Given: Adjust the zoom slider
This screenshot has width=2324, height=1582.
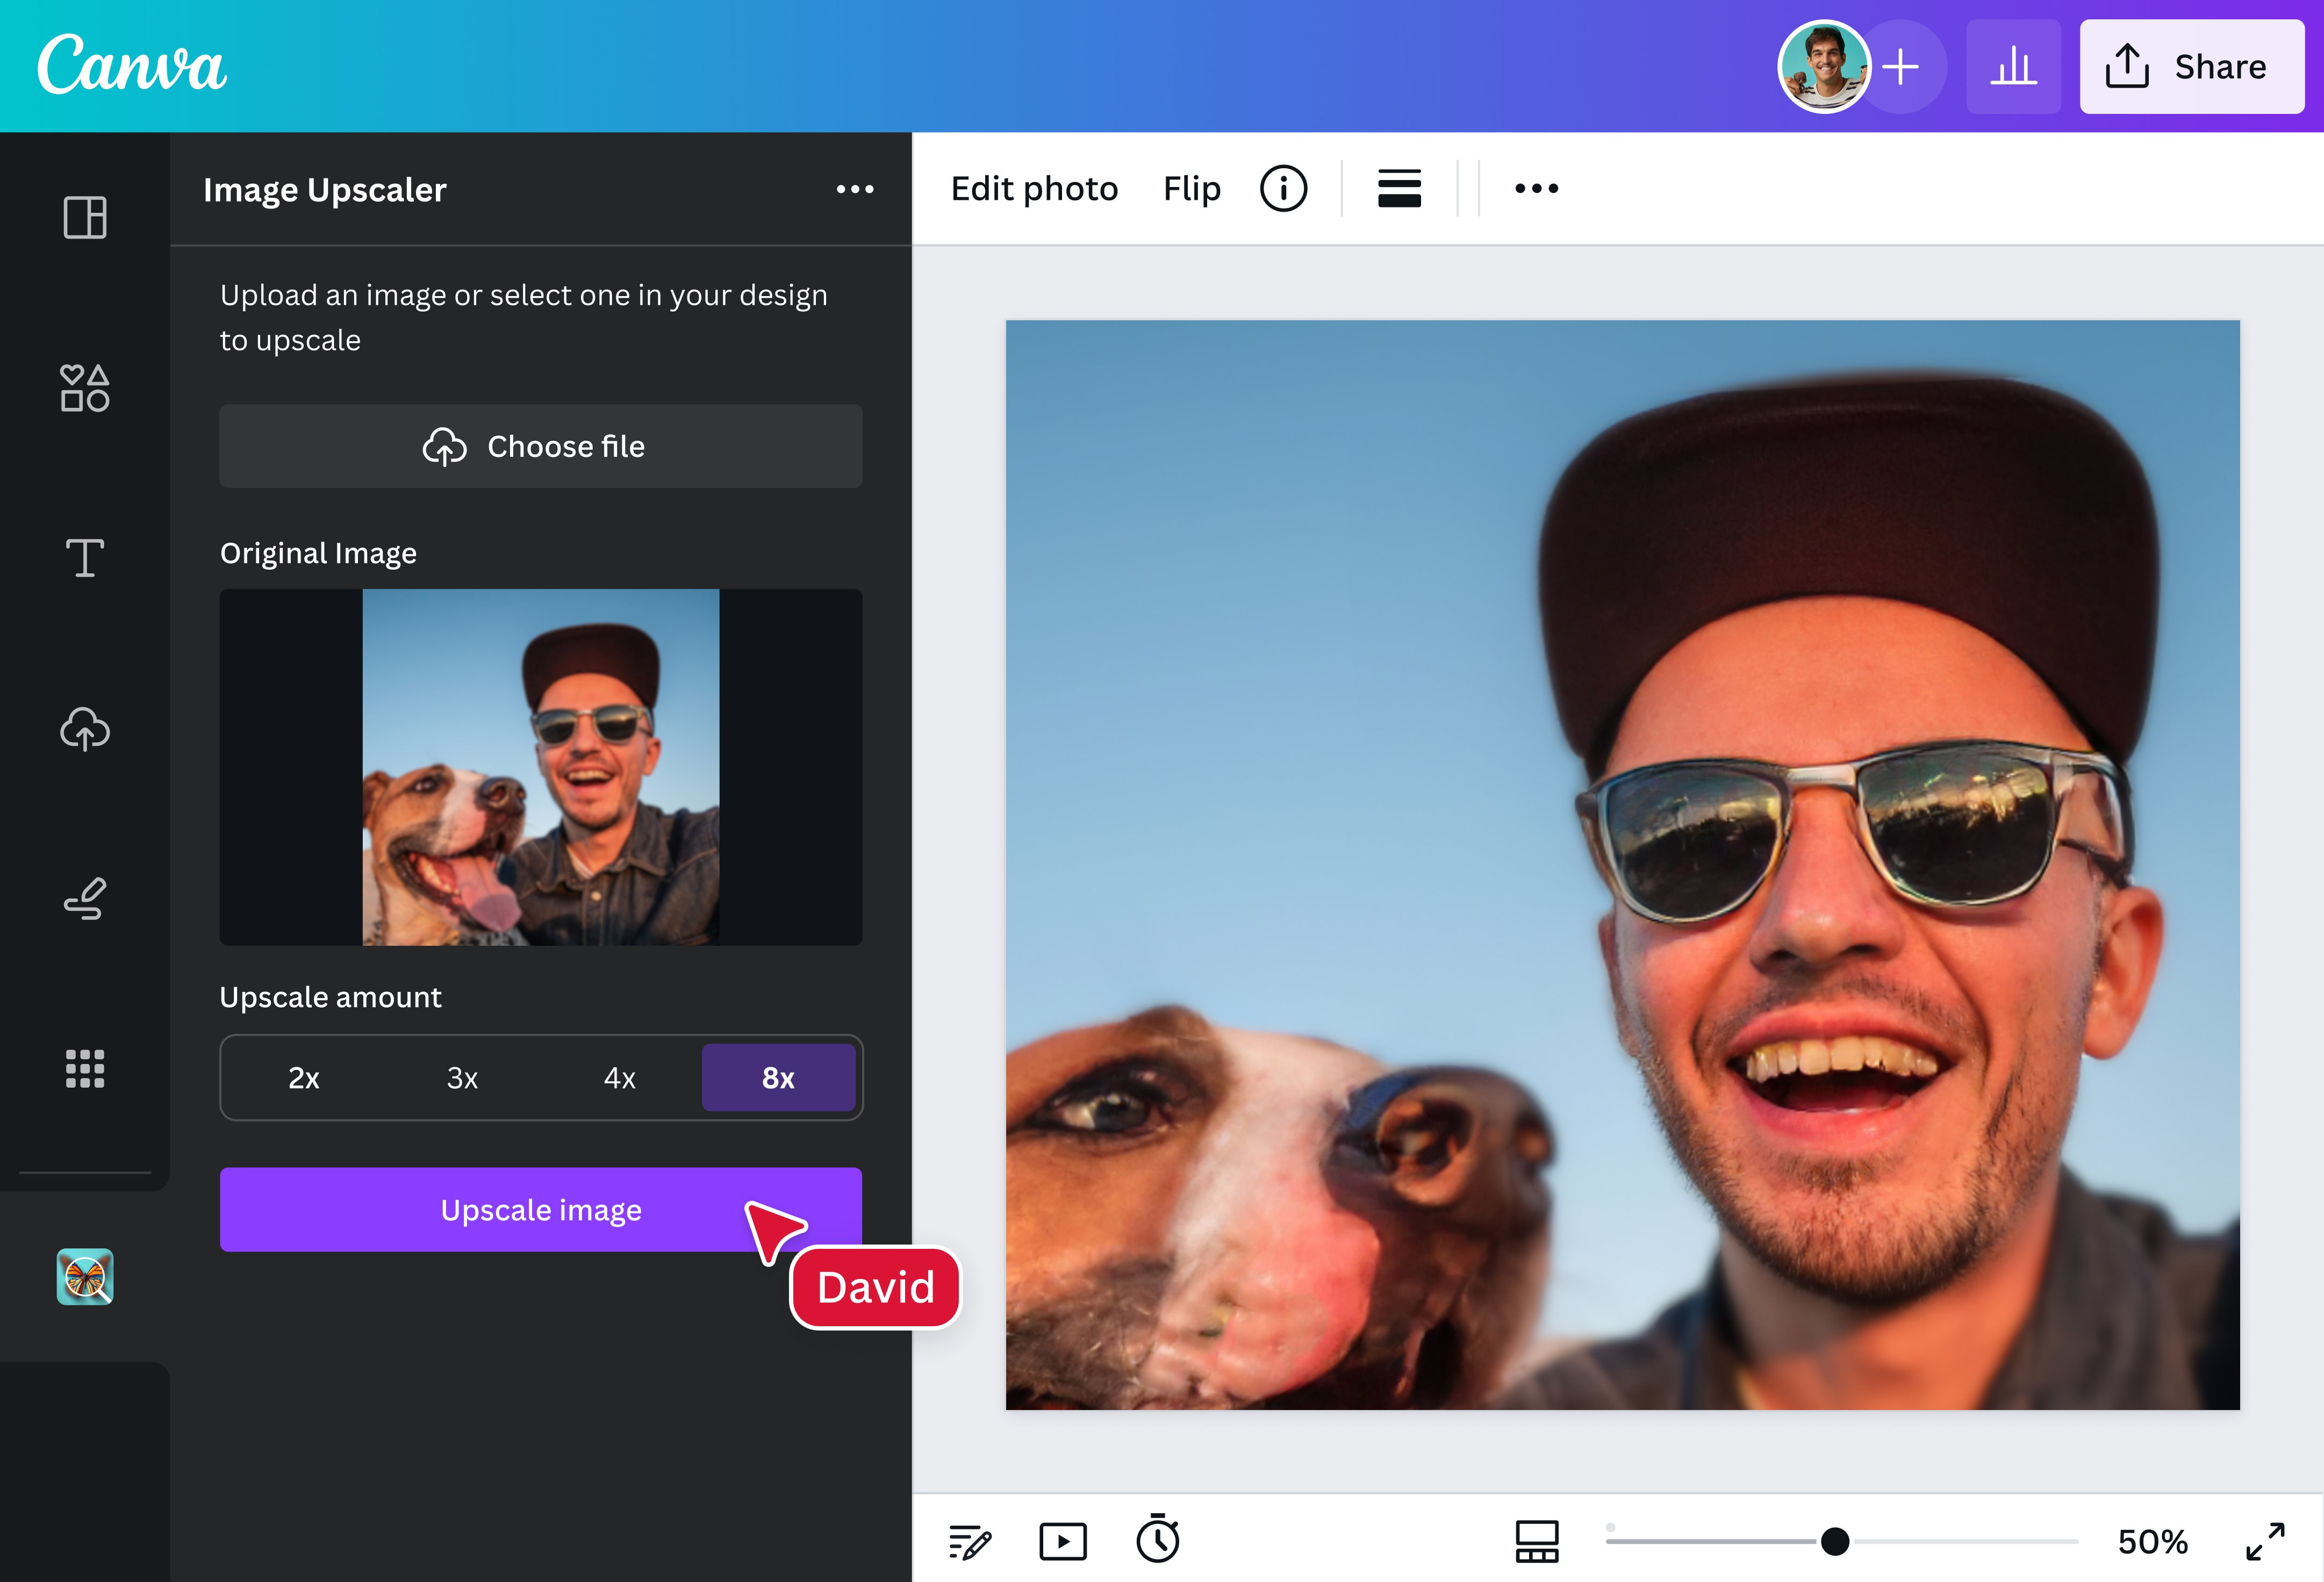Looking at the screenshot, I should pyautogui.click(x=1832, y=1540).
